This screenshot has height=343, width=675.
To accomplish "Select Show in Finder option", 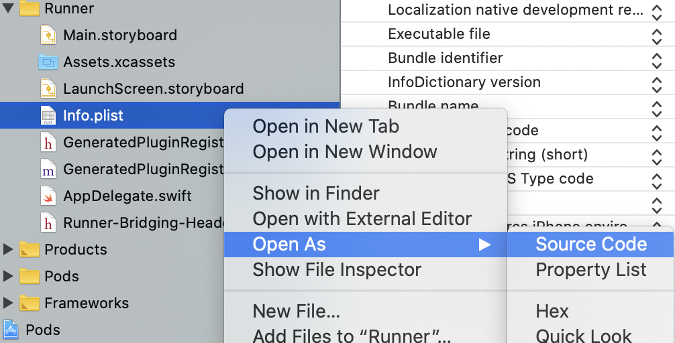I will pos(315,194).
